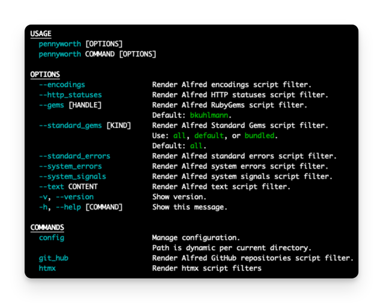Click the first pennyworth usage line
The image size is (383, 303).
80,44
